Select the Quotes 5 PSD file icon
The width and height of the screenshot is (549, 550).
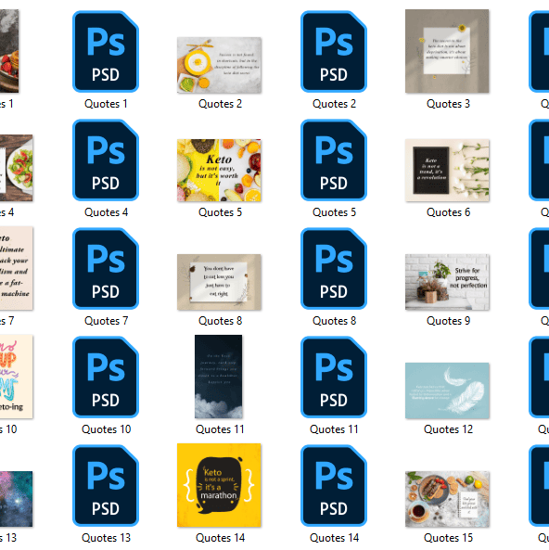[x=334, y=160]
